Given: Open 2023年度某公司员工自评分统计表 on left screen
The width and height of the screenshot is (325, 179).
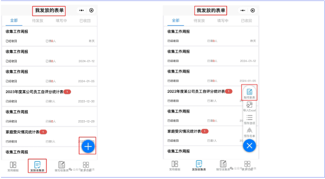Looking at the screenshot, I should [x=49, y=96].
